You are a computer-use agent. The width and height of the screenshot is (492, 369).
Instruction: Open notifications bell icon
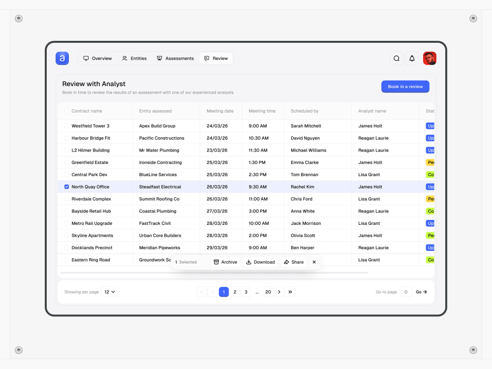coord(412,59)
